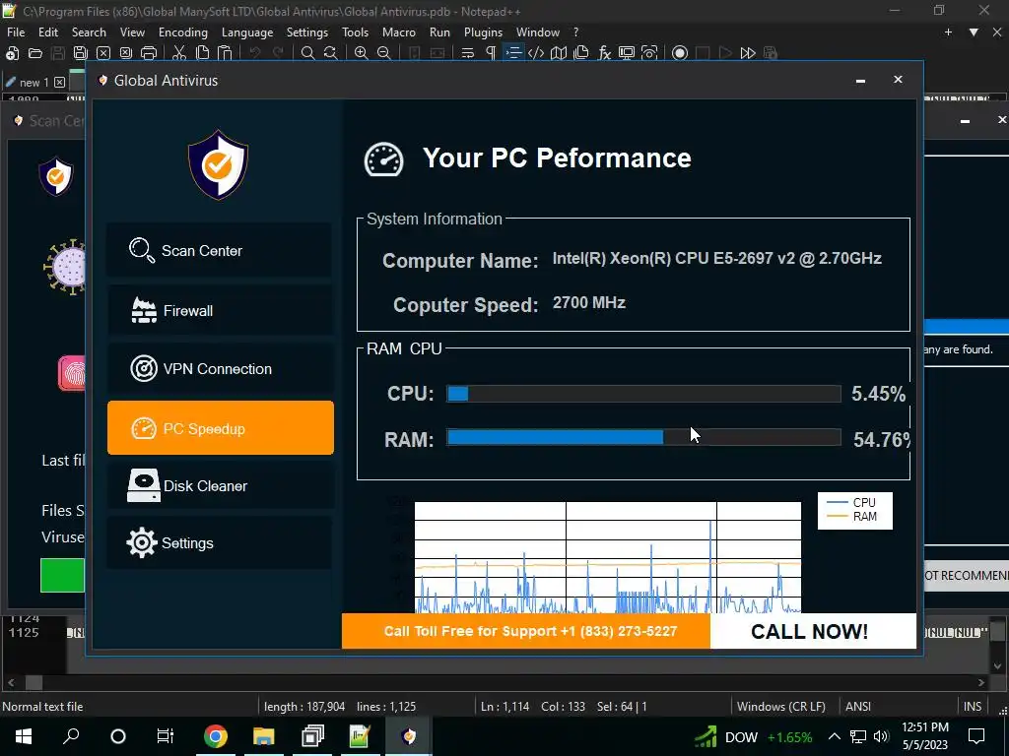Click the CALL NOW! button
The height and width of the screenshot is (756, 1009).
coord(813,631)
